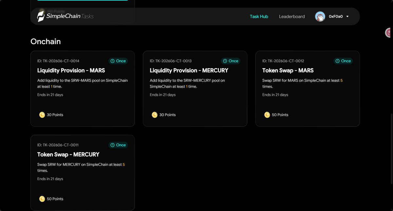This screenshot has height=211, width=393.
Task: Select the ID: TK-202606-CT-0014 text
Action: [x=58, y=61]
